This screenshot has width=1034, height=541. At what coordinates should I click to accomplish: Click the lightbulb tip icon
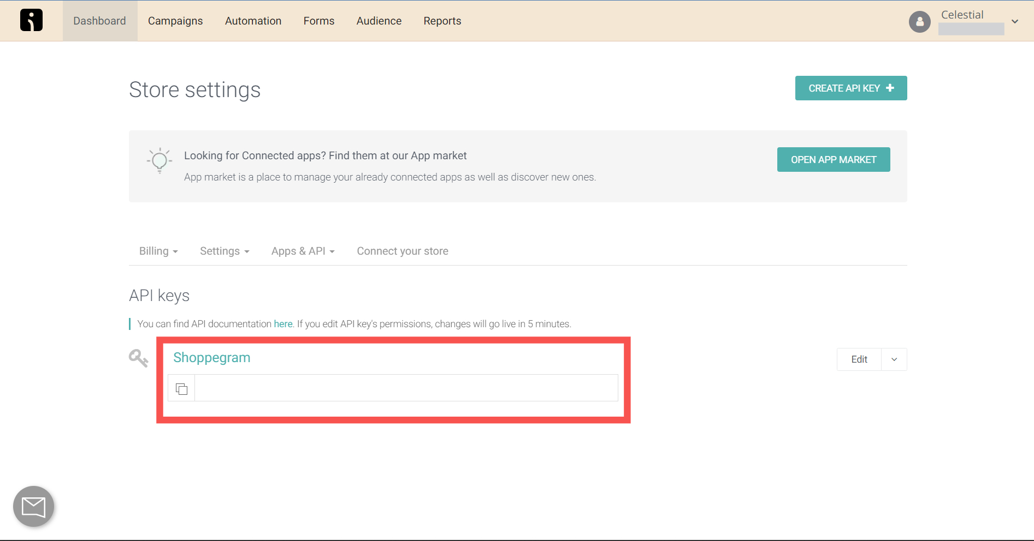[x=159, y=160]
